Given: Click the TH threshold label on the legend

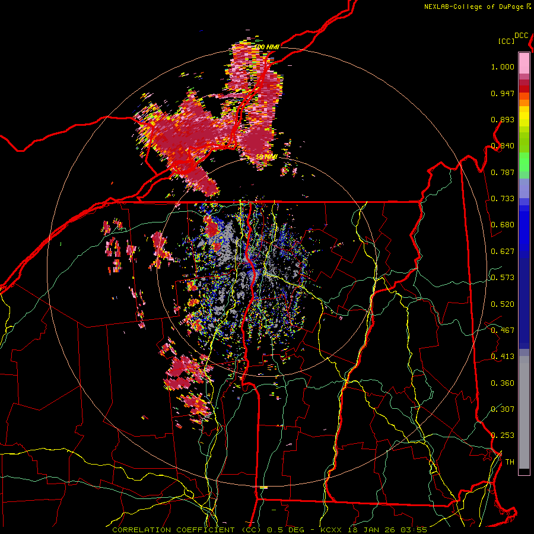Looking at the screenshot, I should coord(510,462).
